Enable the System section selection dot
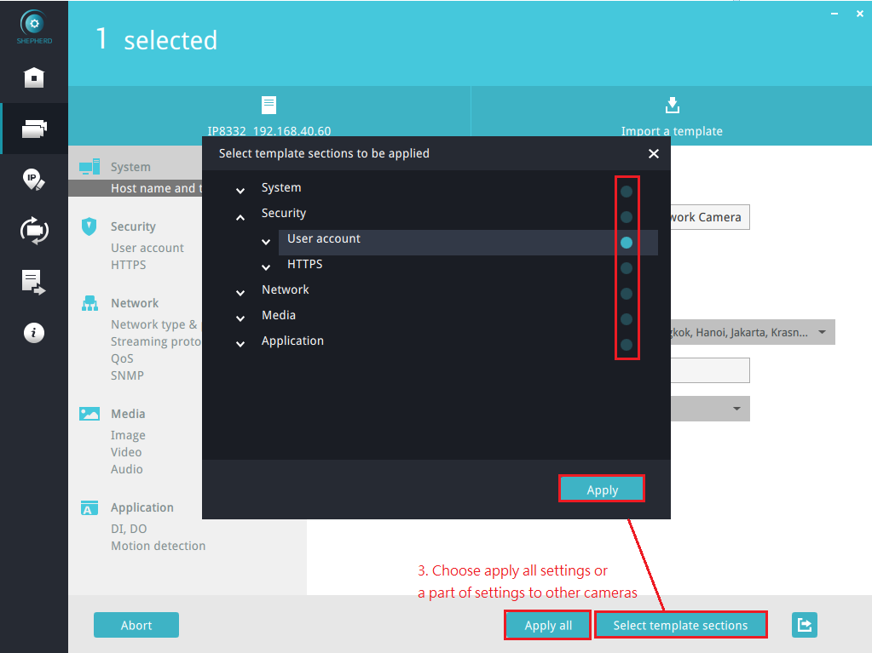872x653 pixels. pyautogui.click(x=627, y=192)
